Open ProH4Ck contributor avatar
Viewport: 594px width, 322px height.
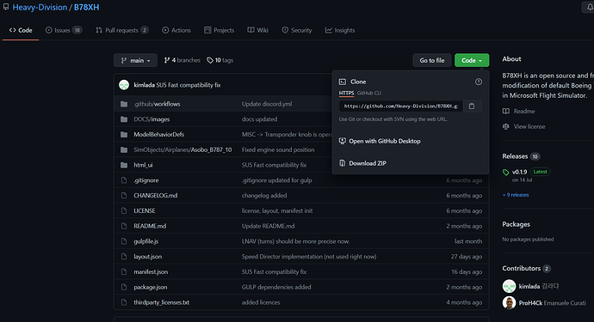(509, 303)
